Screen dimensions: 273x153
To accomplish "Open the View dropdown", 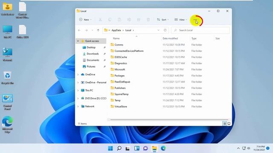I will [x=181, y=20].
